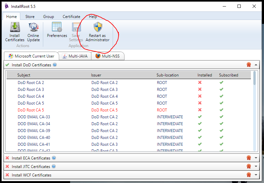This screenshot has width=264, height=183.
Task: Toggle red X on Install JITC Certificates
Action: (x=7, y=166)
